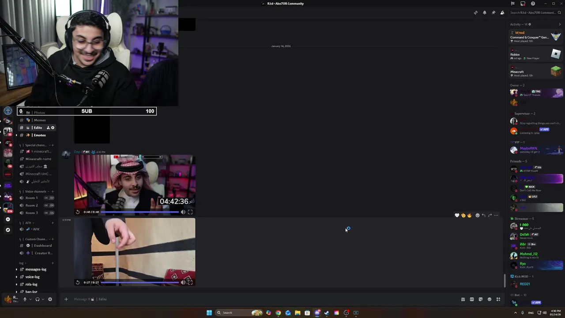The height and width of the screenshot is (318, 565).
Task: Add a server with the plus button
Action: (8, 219)
